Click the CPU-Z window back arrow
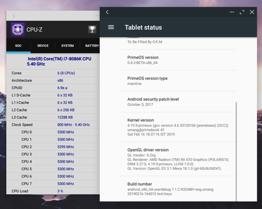The image size is (262, 209). (14, 16)
